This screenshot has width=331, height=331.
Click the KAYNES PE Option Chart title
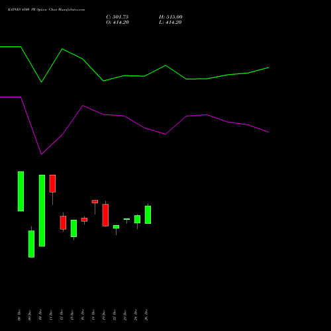(46, 10)
